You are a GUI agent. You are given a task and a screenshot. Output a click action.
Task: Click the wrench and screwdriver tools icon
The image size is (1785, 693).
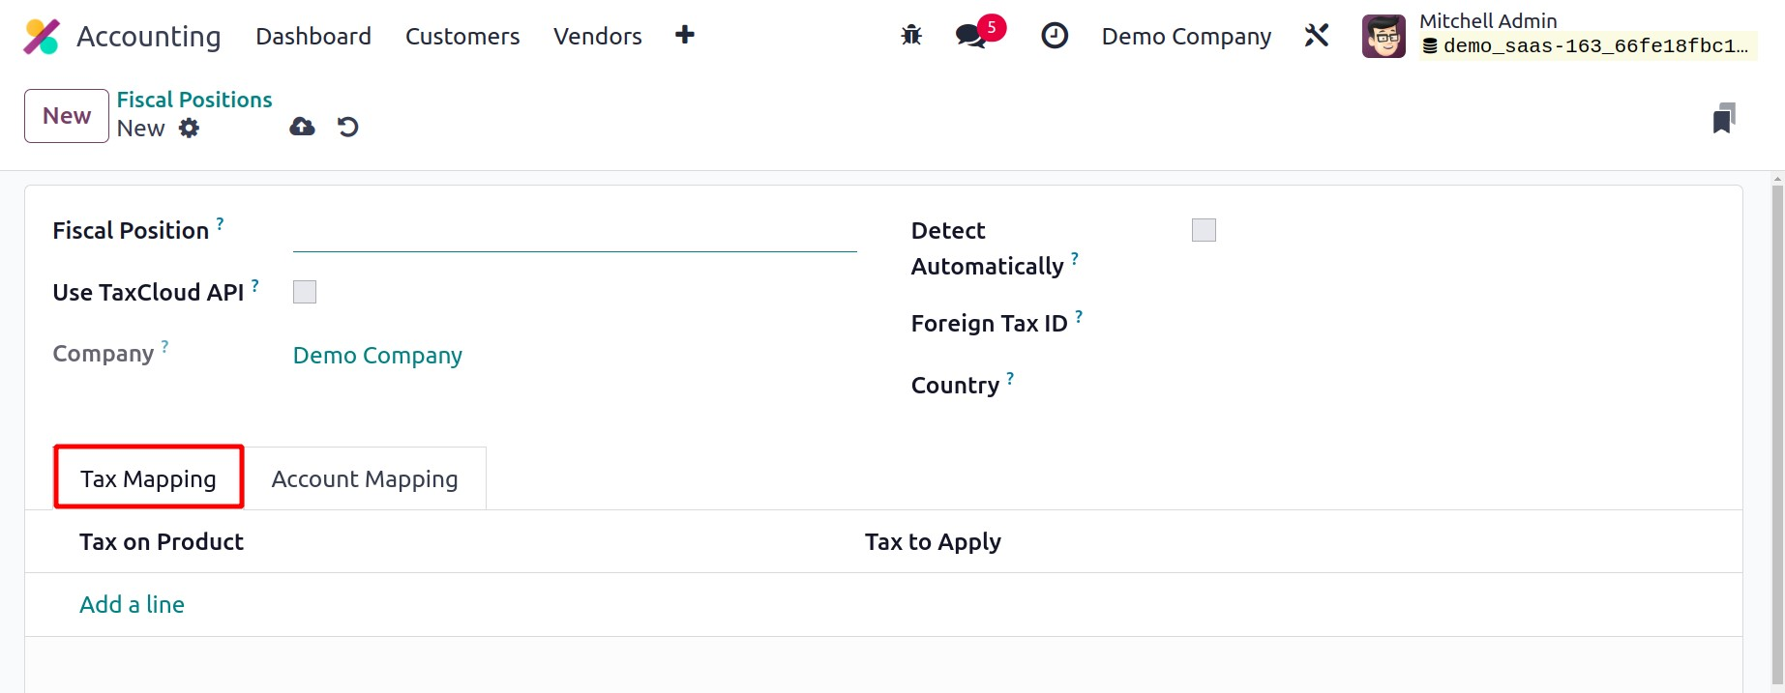pyautogui.click(x=1317, y=36)
